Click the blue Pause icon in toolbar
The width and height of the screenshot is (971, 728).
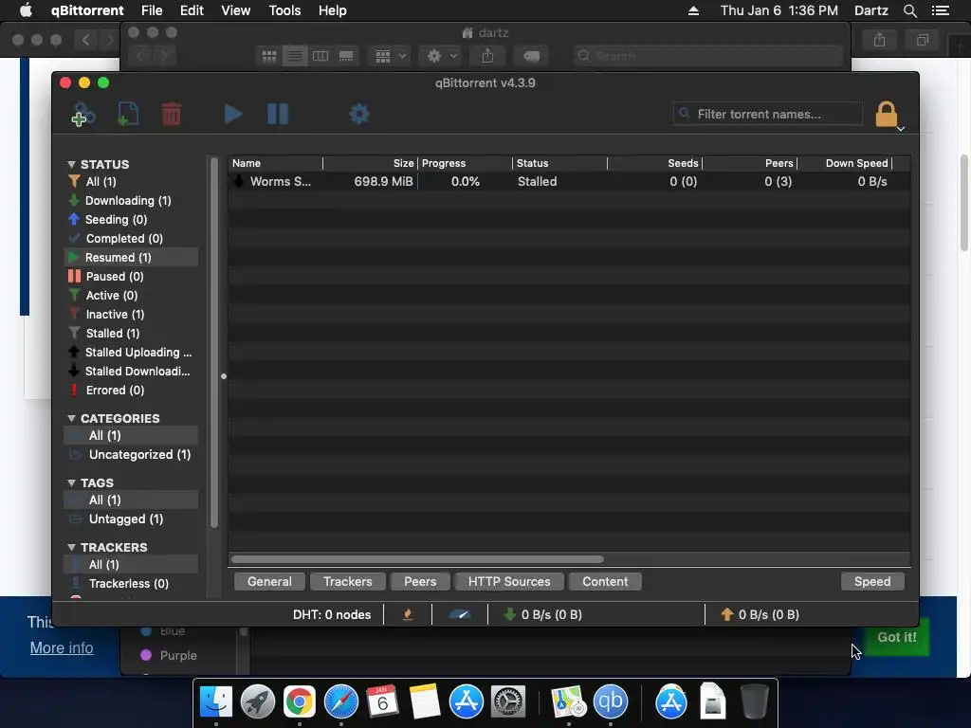tap(278, 114)
